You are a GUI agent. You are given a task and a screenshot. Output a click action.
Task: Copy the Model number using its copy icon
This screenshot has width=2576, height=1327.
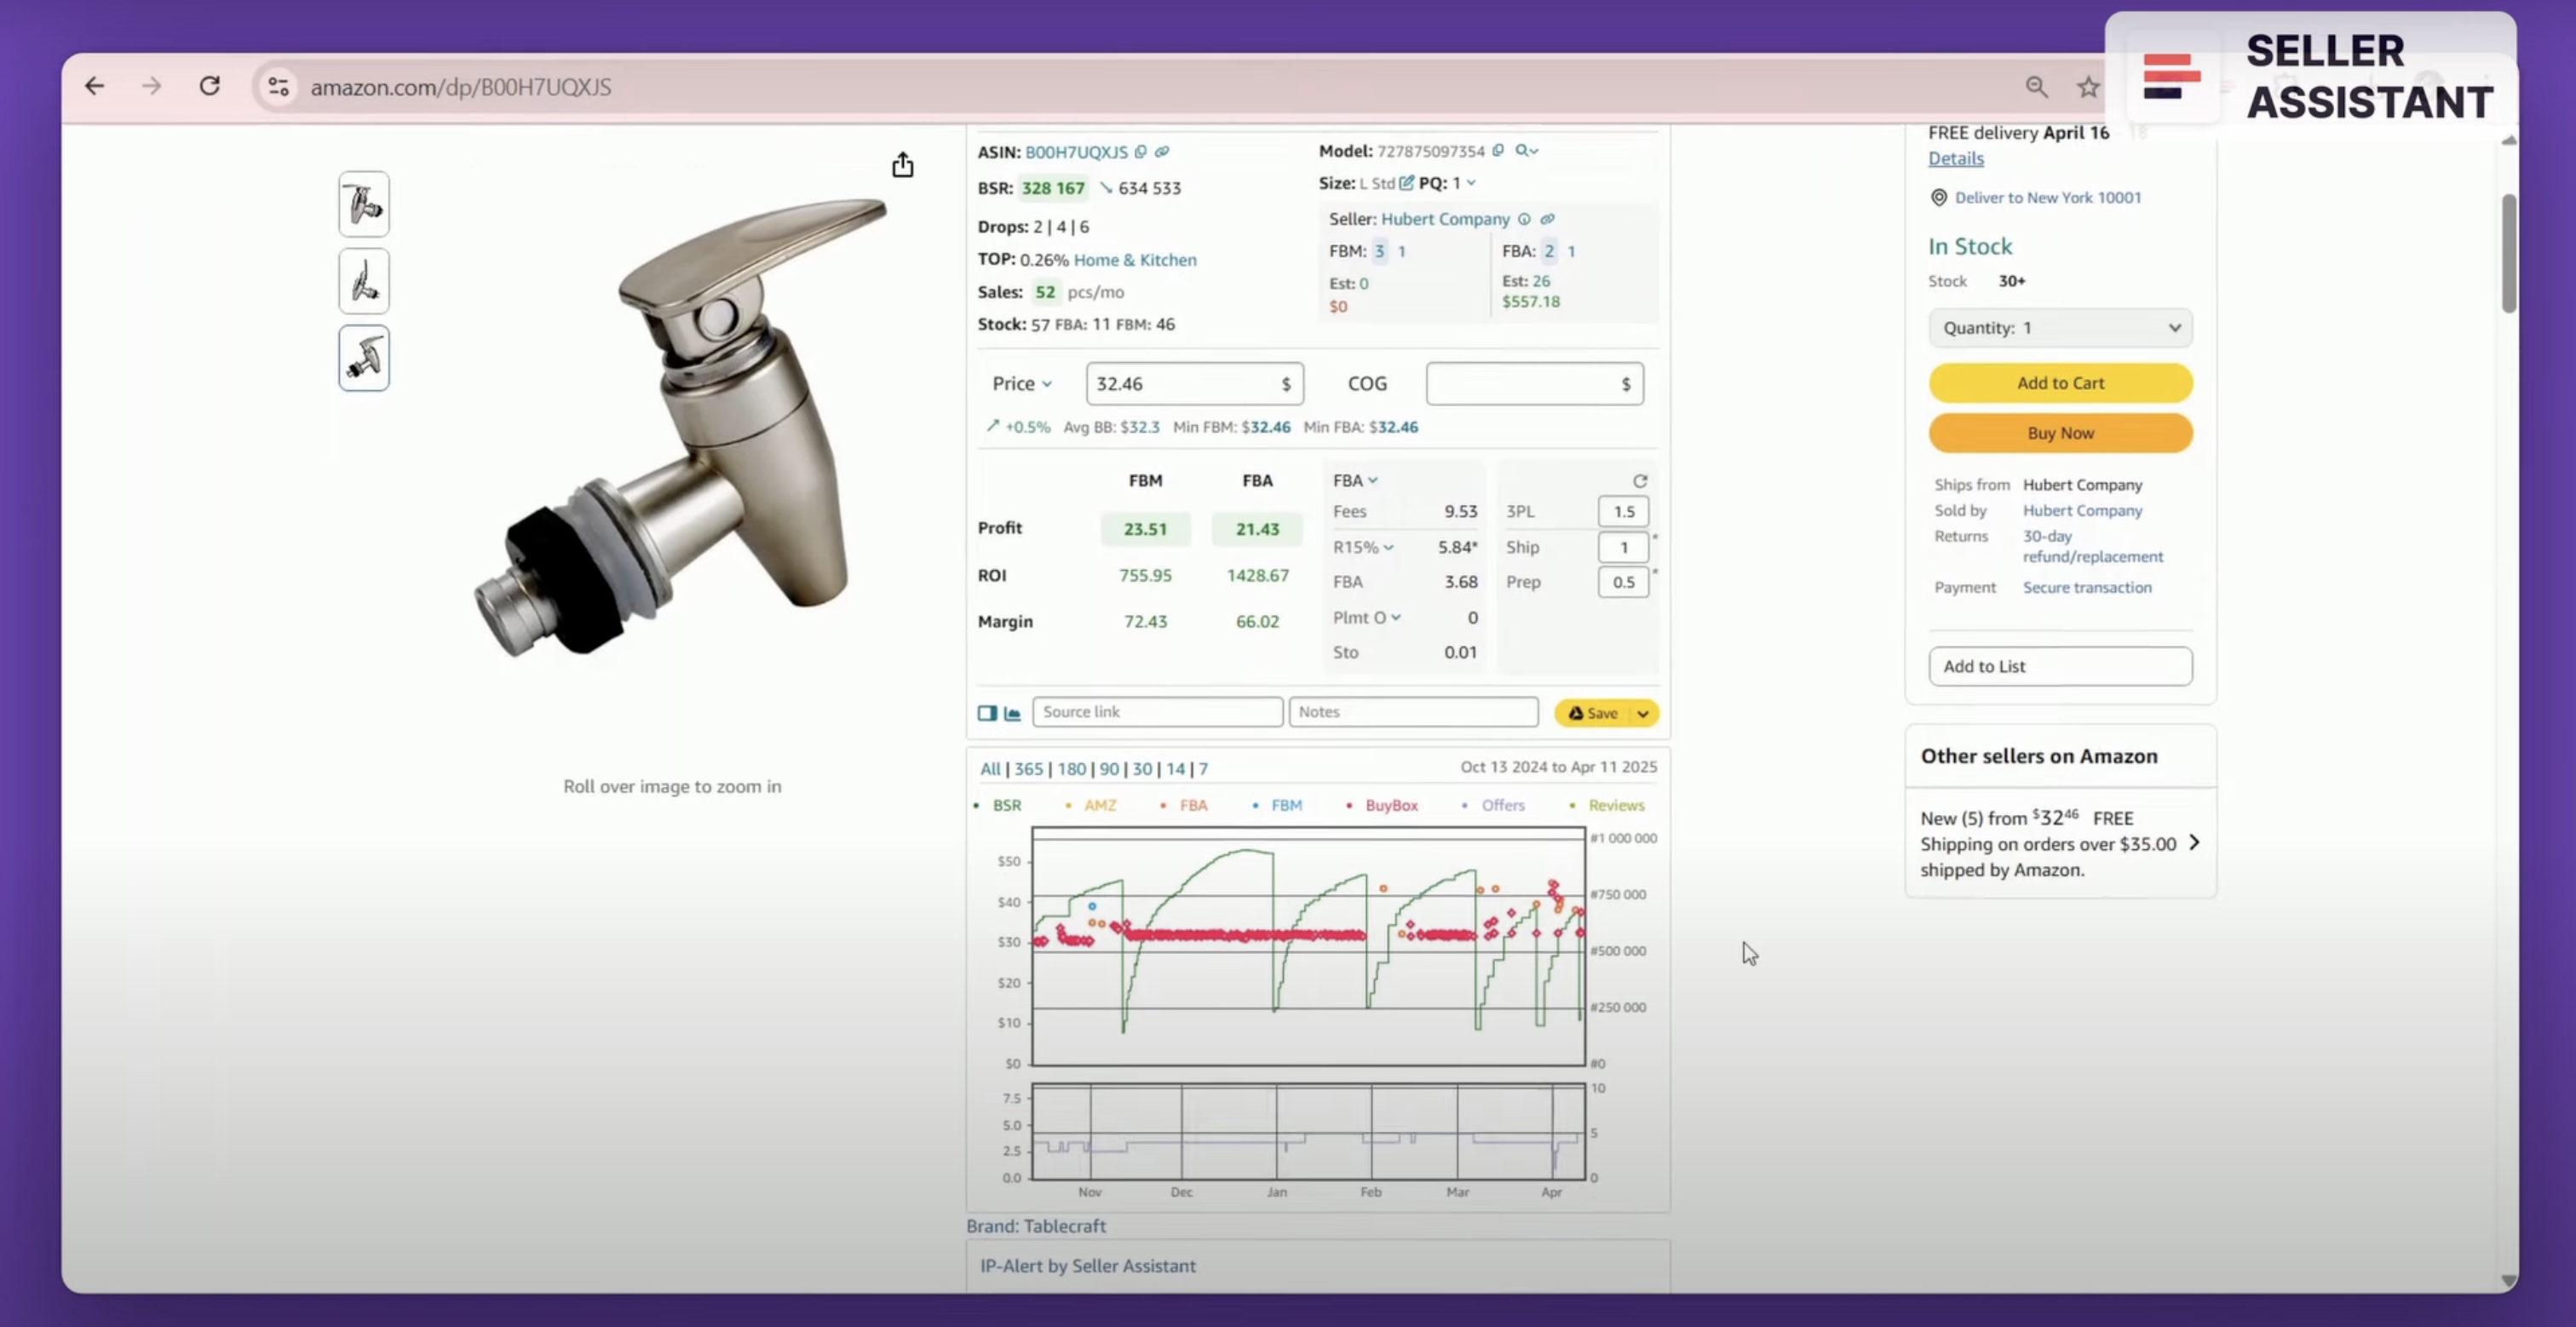tap(1498, 151)
